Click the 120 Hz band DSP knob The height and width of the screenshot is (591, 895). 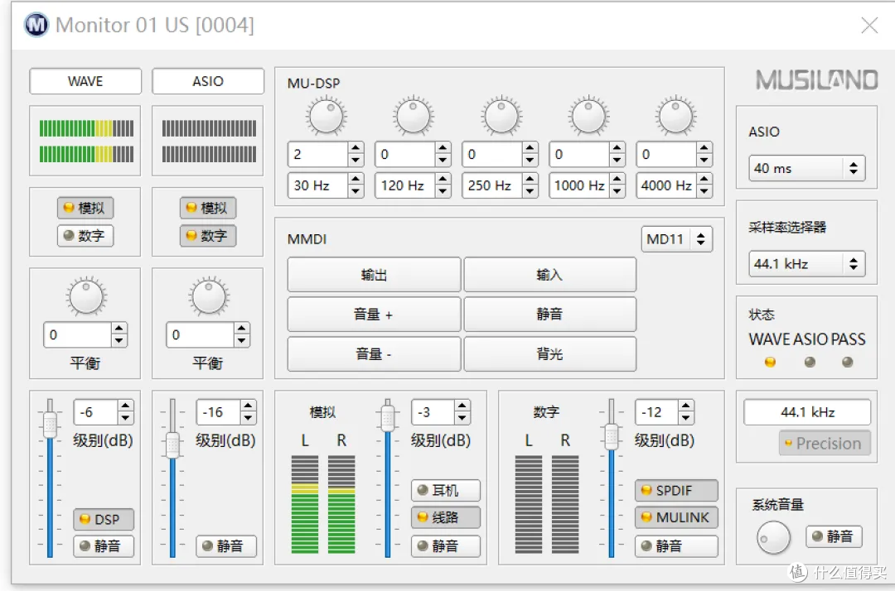tap(414, 116)
